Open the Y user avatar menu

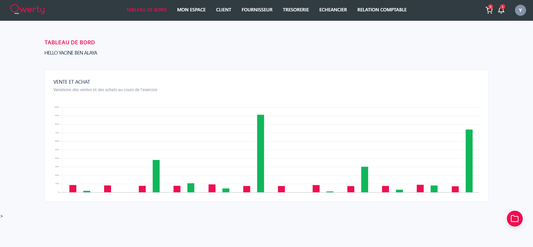click(520, 10)
